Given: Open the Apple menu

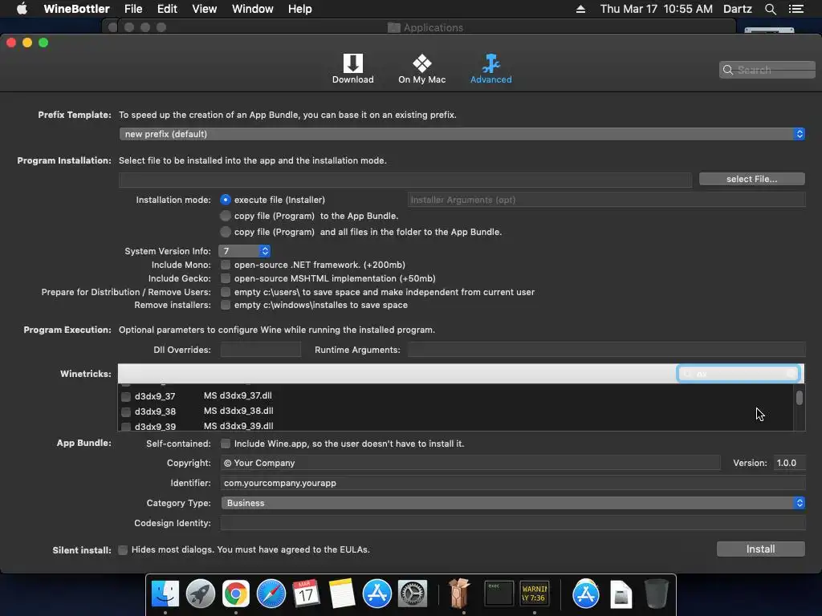Looking at the screenshot, I should point(22,9).
